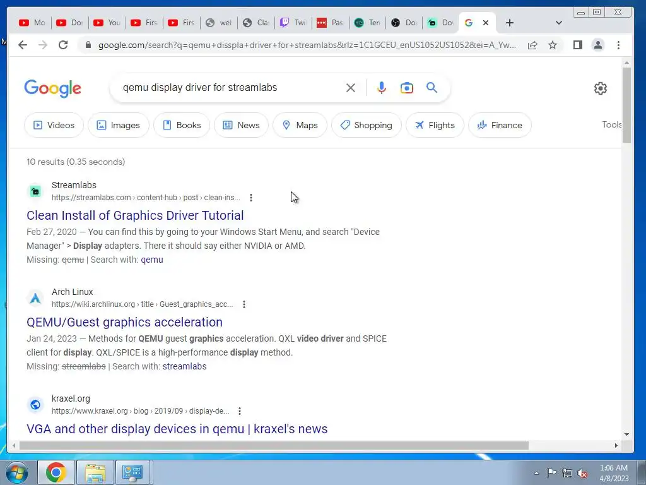Filter results by Flights
Screen dimensions: 646x485
(x=435, y=125)
